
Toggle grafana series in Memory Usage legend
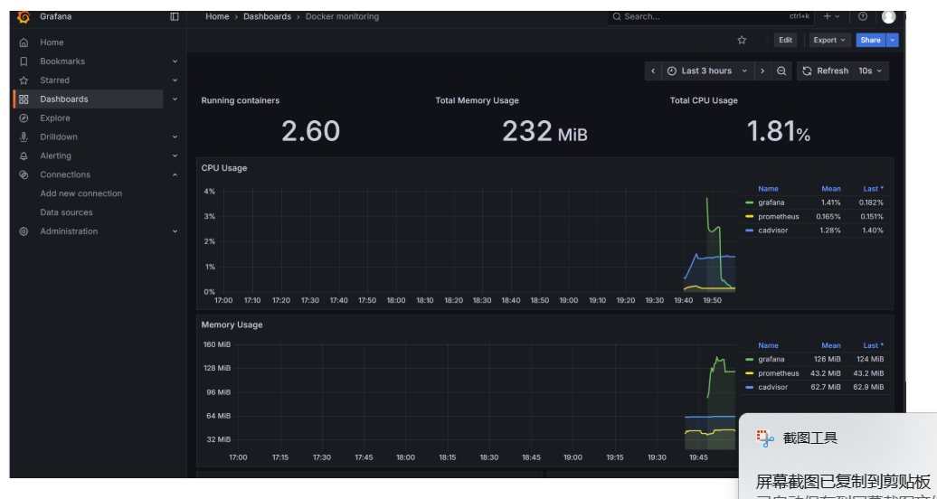tap(771, 359)
